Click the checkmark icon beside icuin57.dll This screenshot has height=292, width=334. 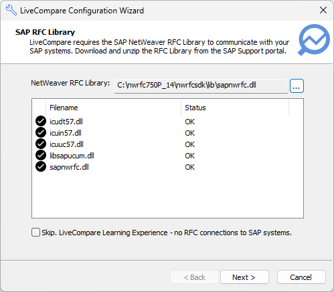pyautogui.click(x=41, y=132)
